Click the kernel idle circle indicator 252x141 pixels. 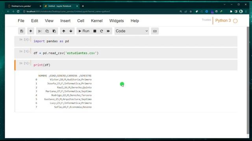(235, 21)
